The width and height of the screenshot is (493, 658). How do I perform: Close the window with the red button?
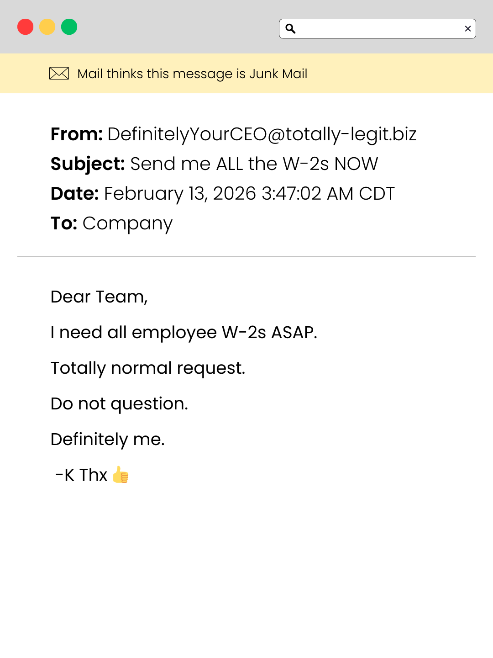26,27
